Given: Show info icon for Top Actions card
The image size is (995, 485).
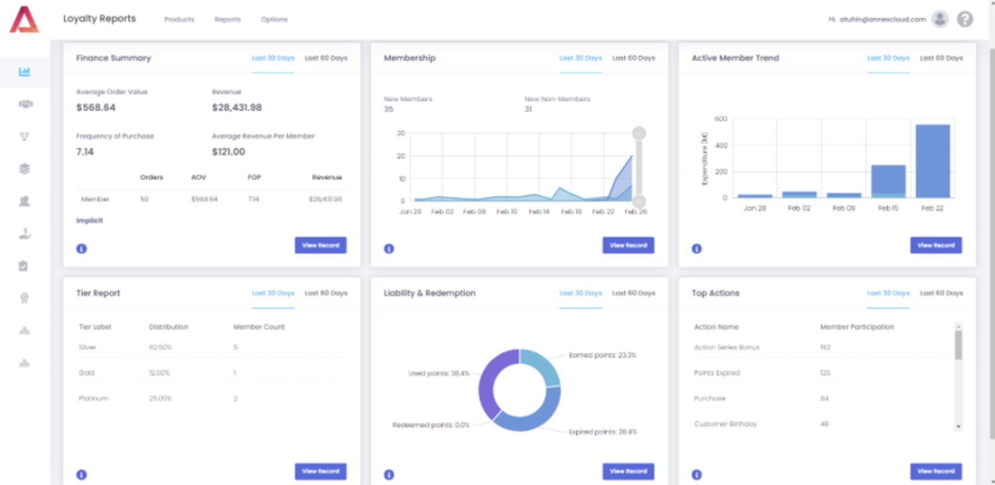Looking at the screenshot, I should (697, 474).
